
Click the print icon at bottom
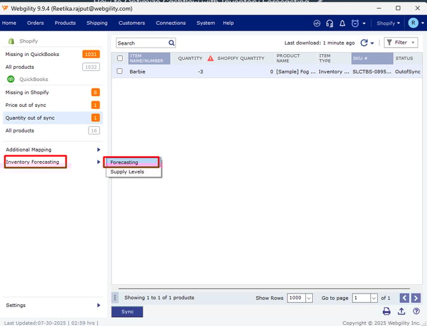(386, 311)
